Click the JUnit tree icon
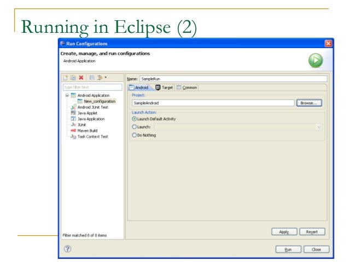Viewport: 349px width, 262px height. (x=73, y=125)
